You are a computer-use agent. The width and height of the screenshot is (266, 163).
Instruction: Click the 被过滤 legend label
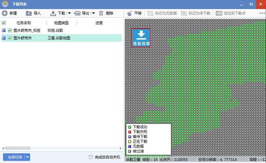[138, 151]
